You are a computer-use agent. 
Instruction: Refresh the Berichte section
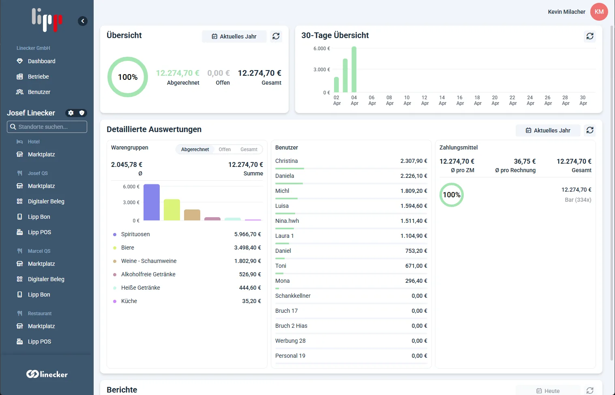point(590,391)
